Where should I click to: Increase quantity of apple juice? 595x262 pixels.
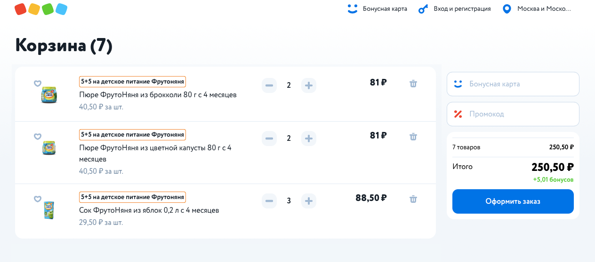(x=309, y=201)
